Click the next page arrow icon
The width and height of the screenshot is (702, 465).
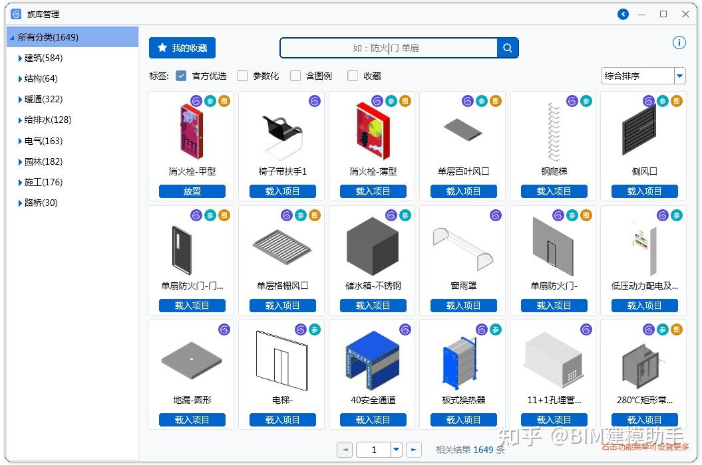[413, 450]
